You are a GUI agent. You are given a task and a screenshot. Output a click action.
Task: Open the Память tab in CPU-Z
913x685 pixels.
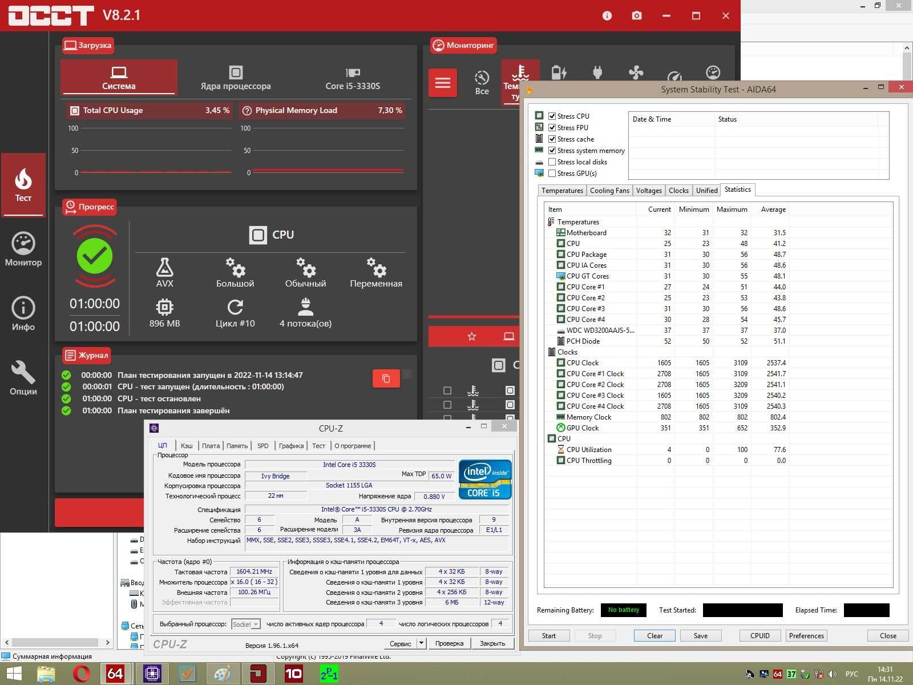[237, 446]
